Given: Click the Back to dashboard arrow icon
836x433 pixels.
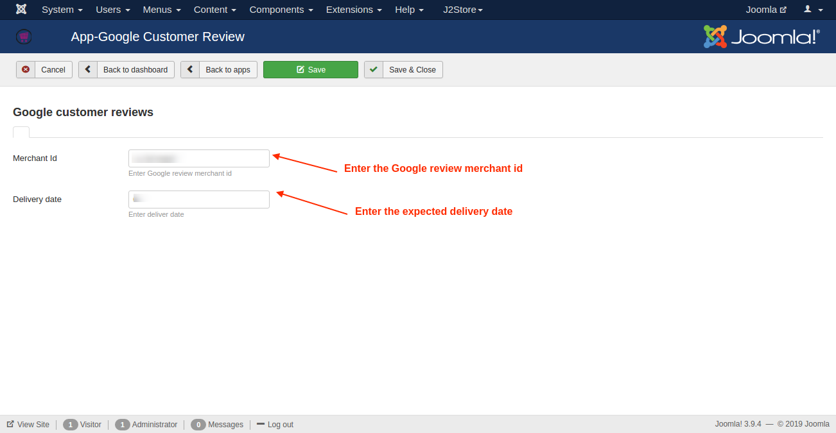Looking at the screenshot, I should 88,70.
